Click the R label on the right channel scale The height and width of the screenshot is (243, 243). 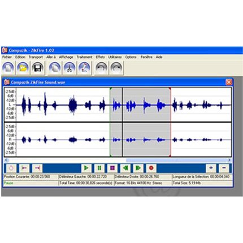pos(10,140)
